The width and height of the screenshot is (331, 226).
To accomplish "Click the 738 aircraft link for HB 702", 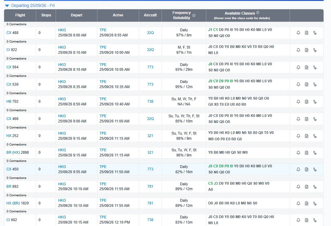I will [150, 101].
